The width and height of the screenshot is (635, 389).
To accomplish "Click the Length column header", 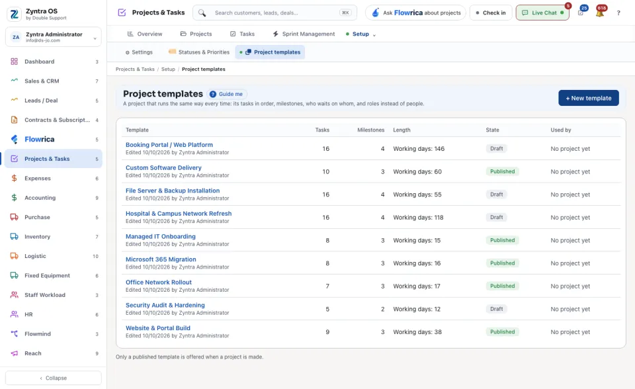I will [x=402, y=130].
